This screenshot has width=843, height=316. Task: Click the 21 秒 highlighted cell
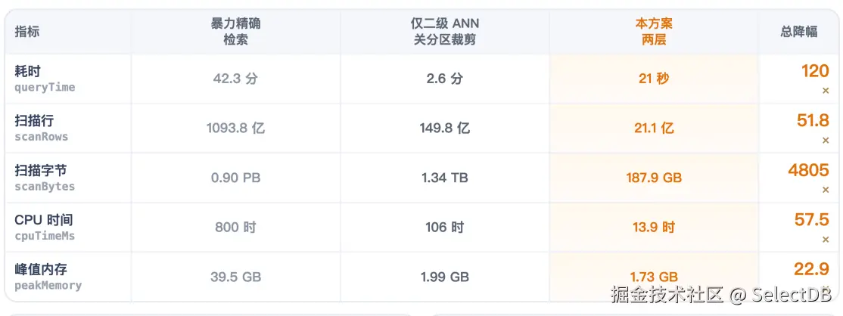(x=654, y=79)
